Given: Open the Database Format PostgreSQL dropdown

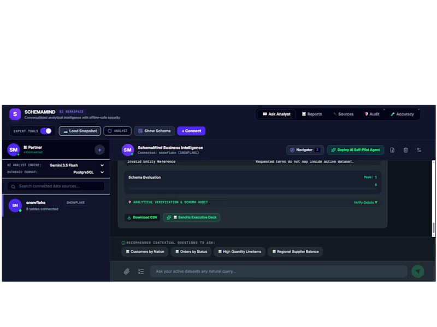Looking at the screenshot, I should 88,172.
